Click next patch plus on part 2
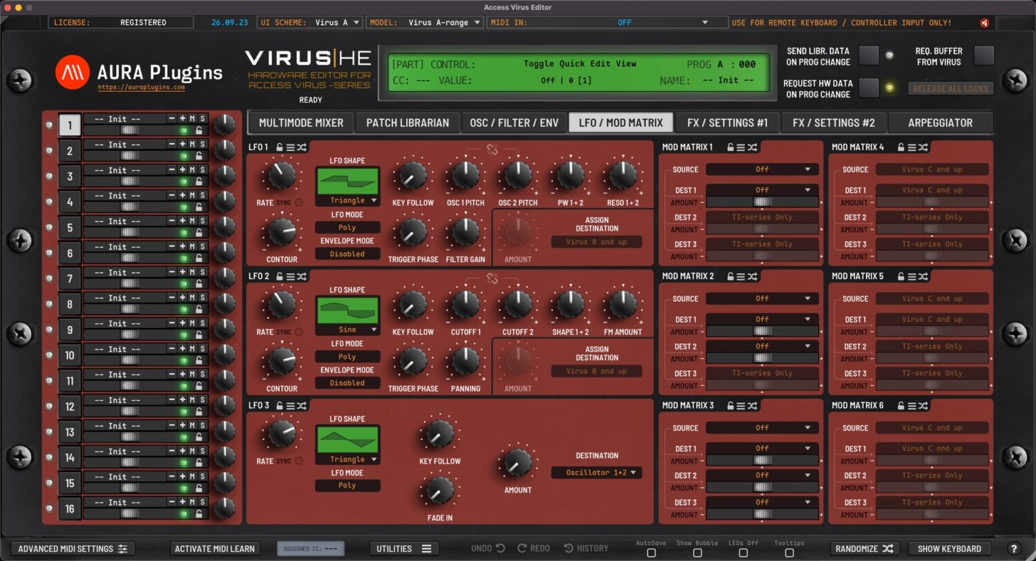 click(x=182, y=144)
